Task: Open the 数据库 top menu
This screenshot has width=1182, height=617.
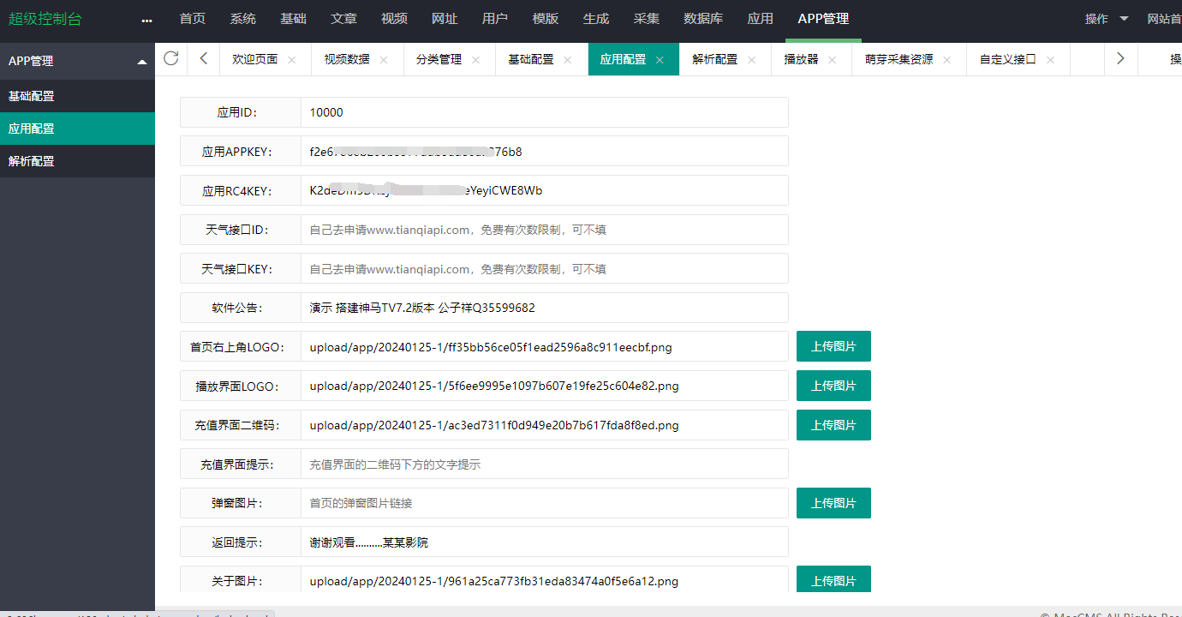Action: [702, 19]
